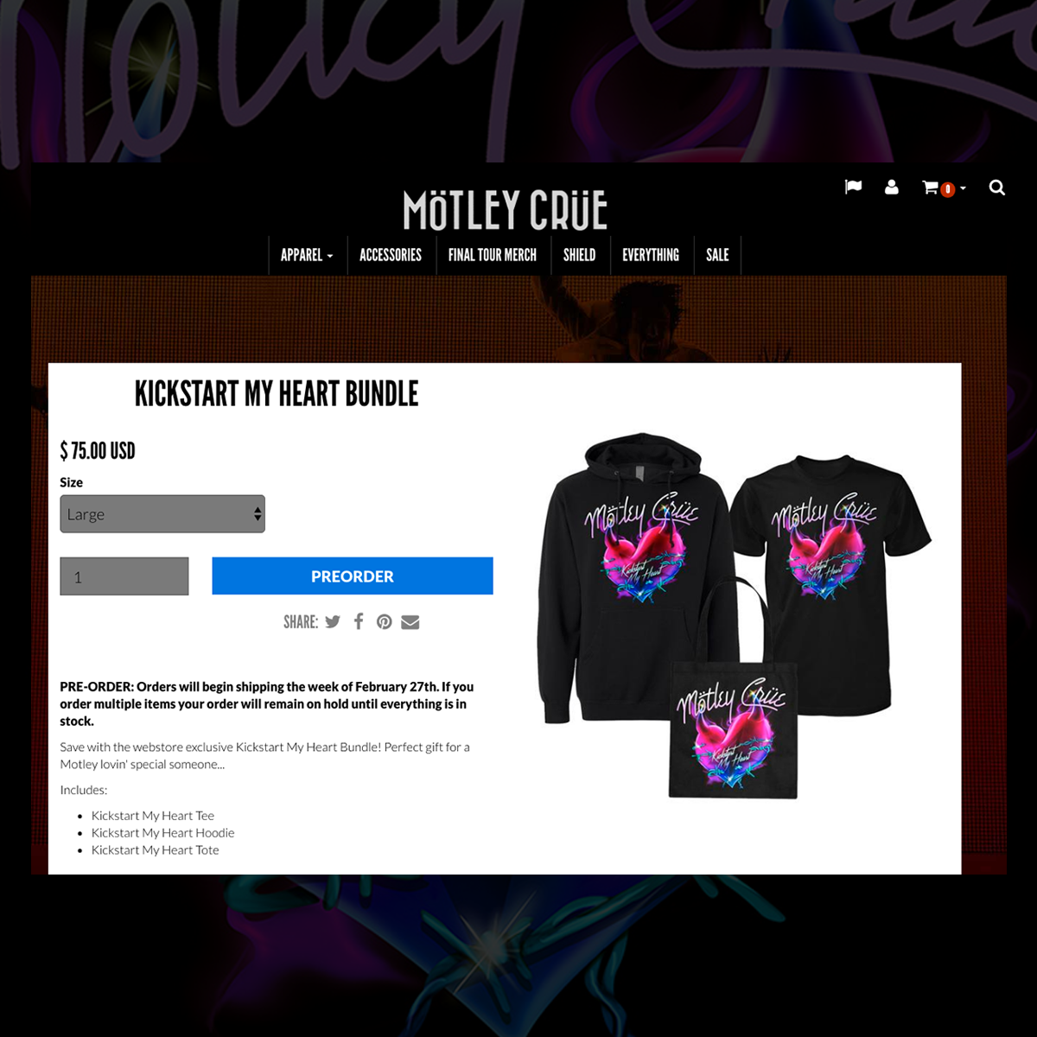The width and height of the screenshot is (1037, 1037).
Task: Expand the cart dropdown caret
Action: point(963,188)
